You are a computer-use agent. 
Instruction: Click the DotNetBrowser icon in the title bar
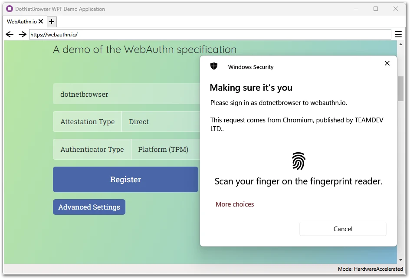pyautogui.click(x=9, y=9)
